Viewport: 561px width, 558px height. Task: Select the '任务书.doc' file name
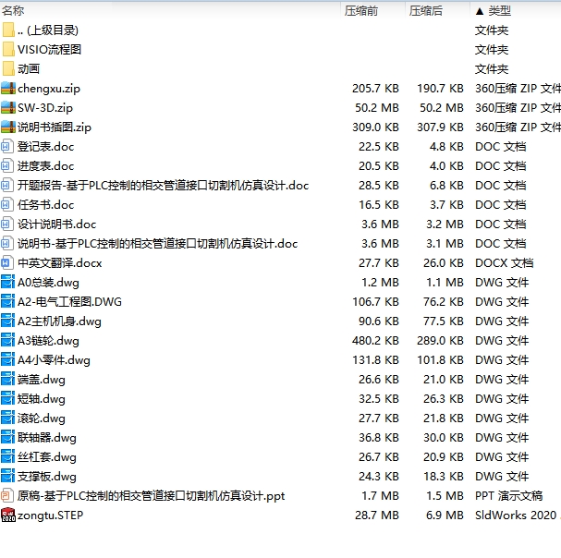click(46, 204)
